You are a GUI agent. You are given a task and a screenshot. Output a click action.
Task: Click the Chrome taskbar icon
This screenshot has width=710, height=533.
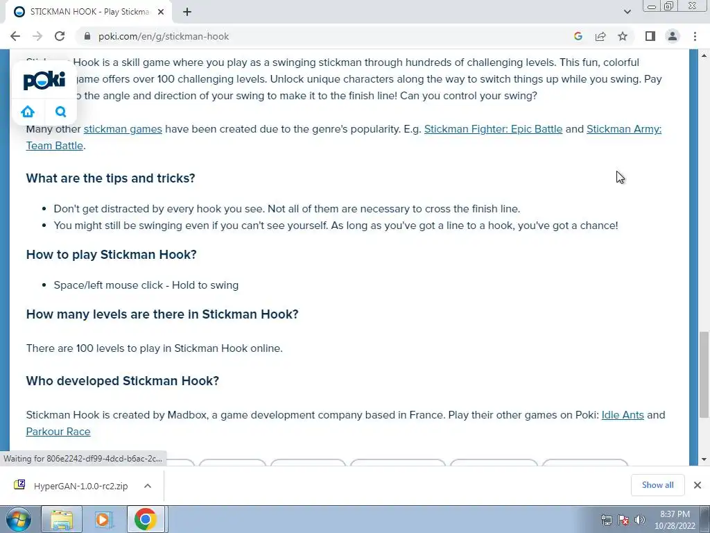pyautogui.click(x=146, y=519)
